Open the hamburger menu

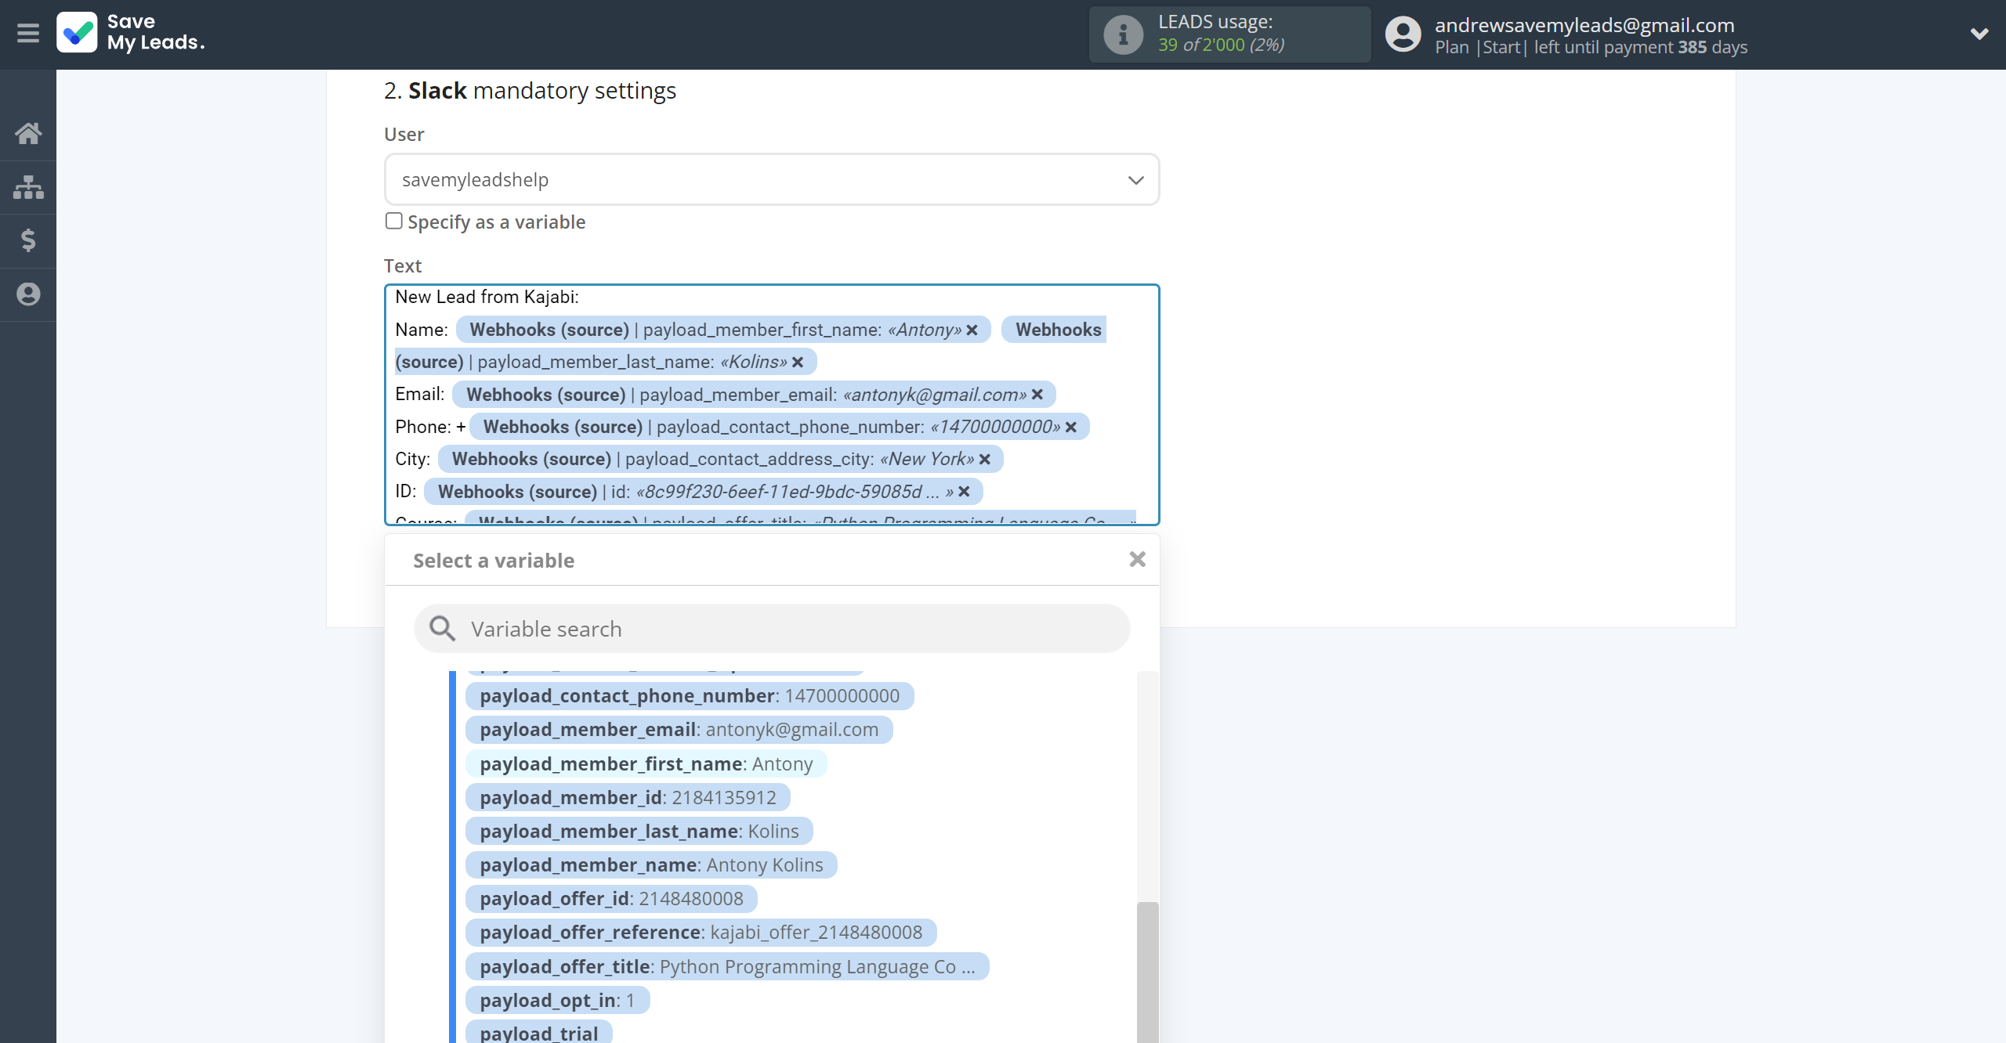(x=28, y=34)
